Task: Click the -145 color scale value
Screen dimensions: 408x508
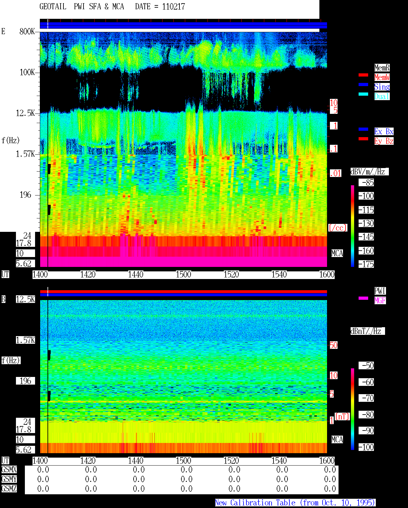Action: (x=366, y=237)
